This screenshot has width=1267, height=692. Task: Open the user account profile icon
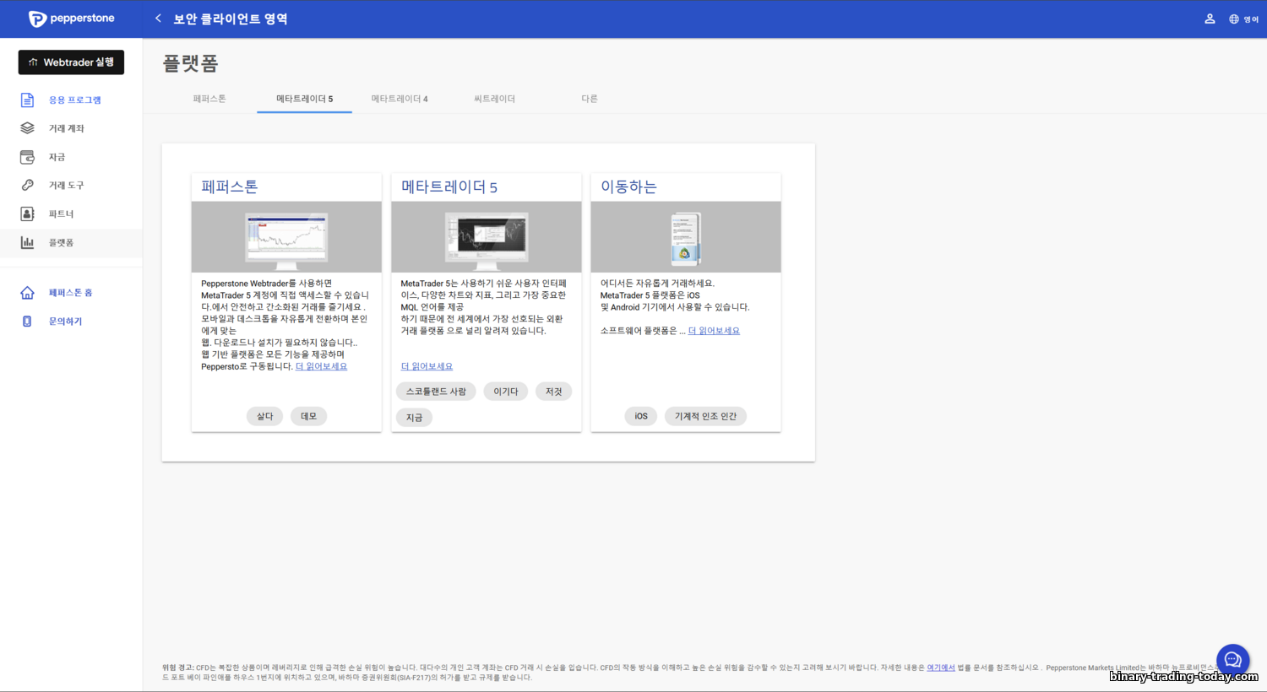pyautogui.click(x=1210, y=19)
